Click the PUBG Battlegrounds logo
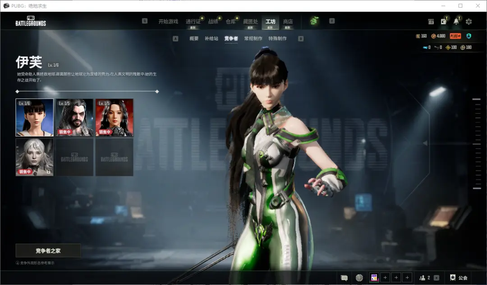 (x=31, y=21)
